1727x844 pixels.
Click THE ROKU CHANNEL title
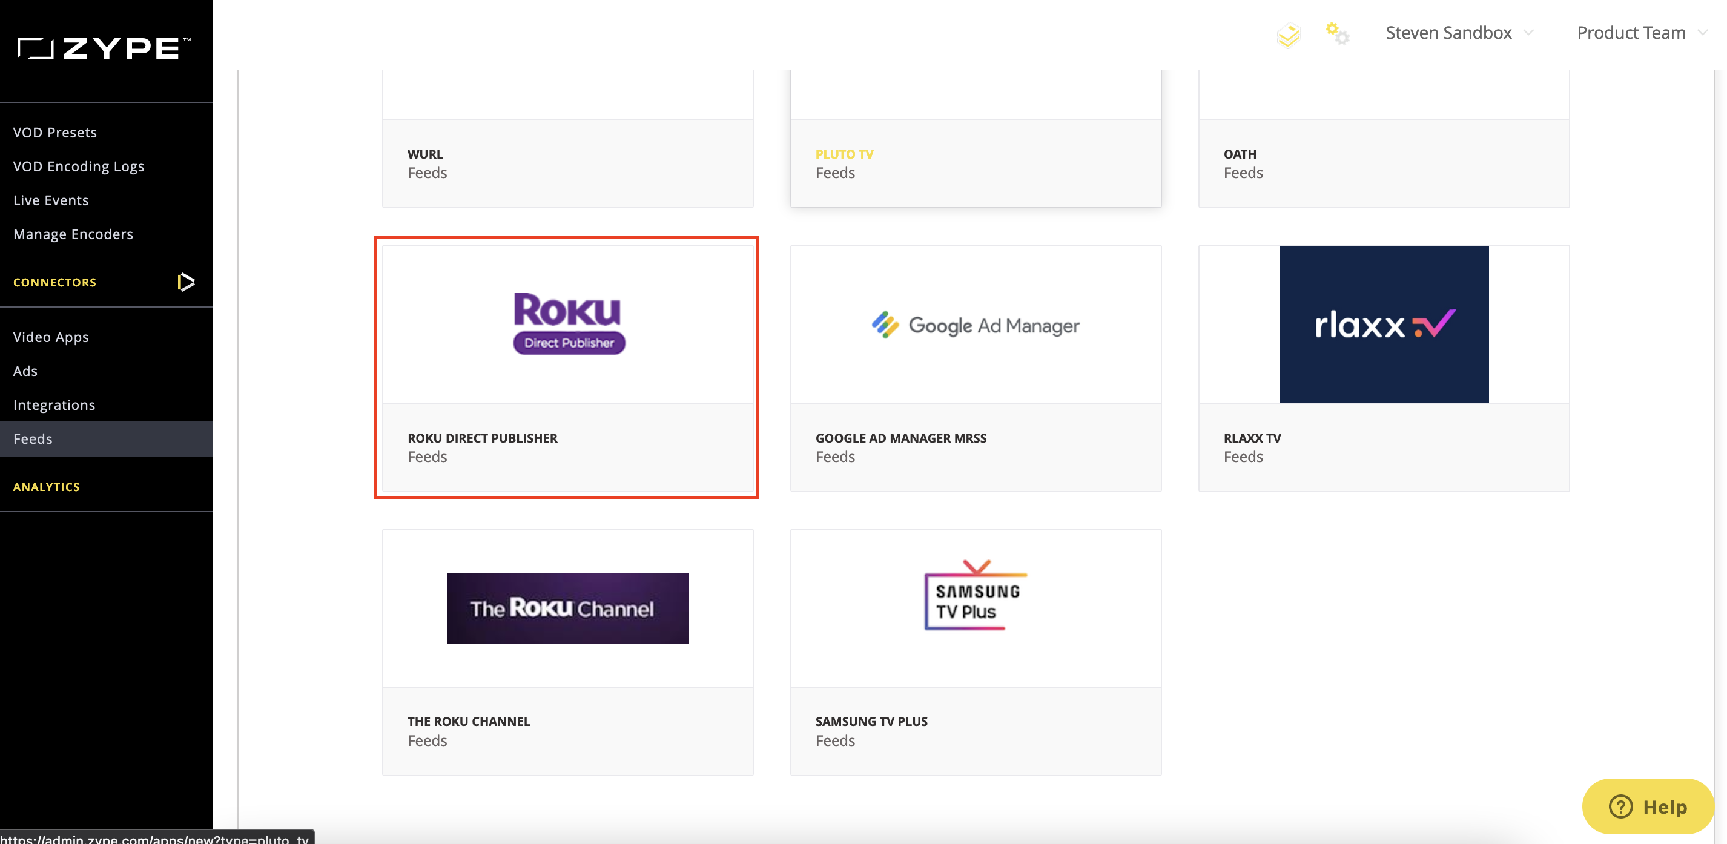[469, 721]
